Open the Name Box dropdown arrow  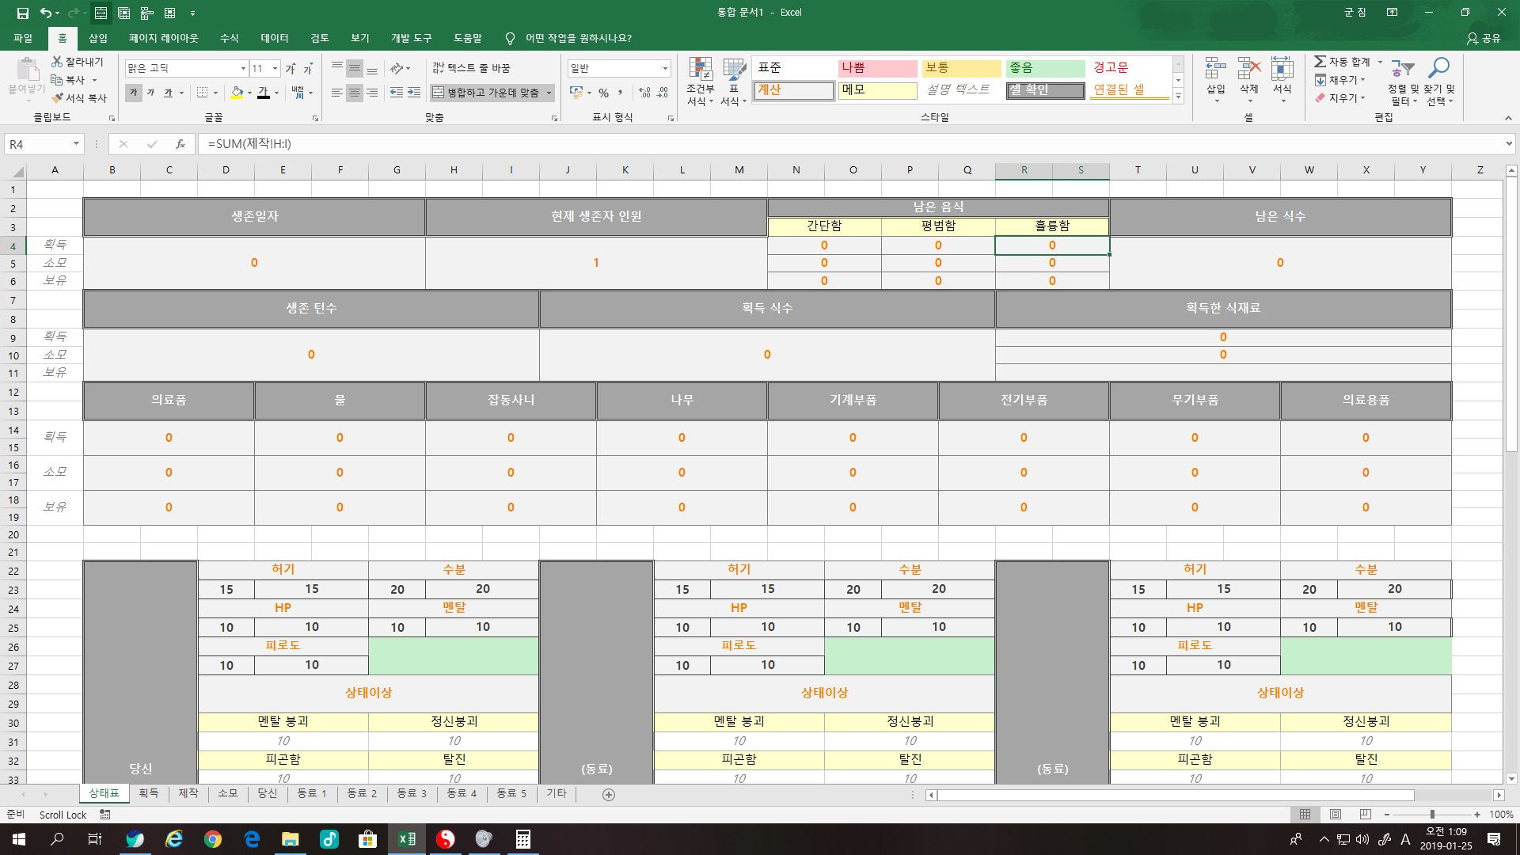click(x=76, y=144)
